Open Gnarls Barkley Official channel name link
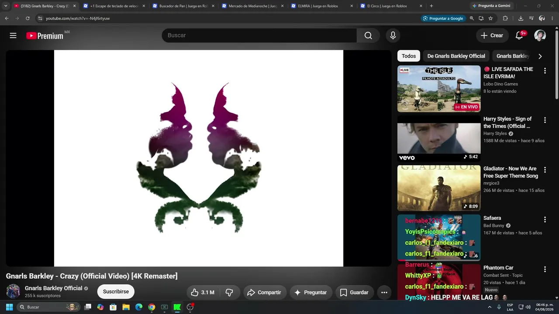 click(x=54, y=288)
